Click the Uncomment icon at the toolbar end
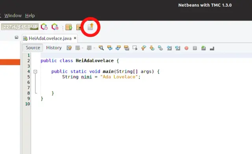Viewport: 252px width, 154px height. pyautogui.click(x=212, y=48)
